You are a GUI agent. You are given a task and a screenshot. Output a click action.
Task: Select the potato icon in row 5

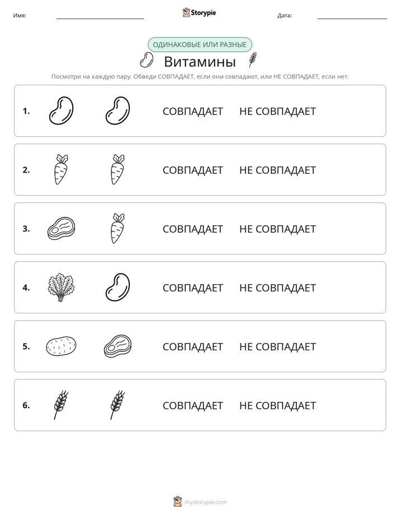click(x=61, y=346)
